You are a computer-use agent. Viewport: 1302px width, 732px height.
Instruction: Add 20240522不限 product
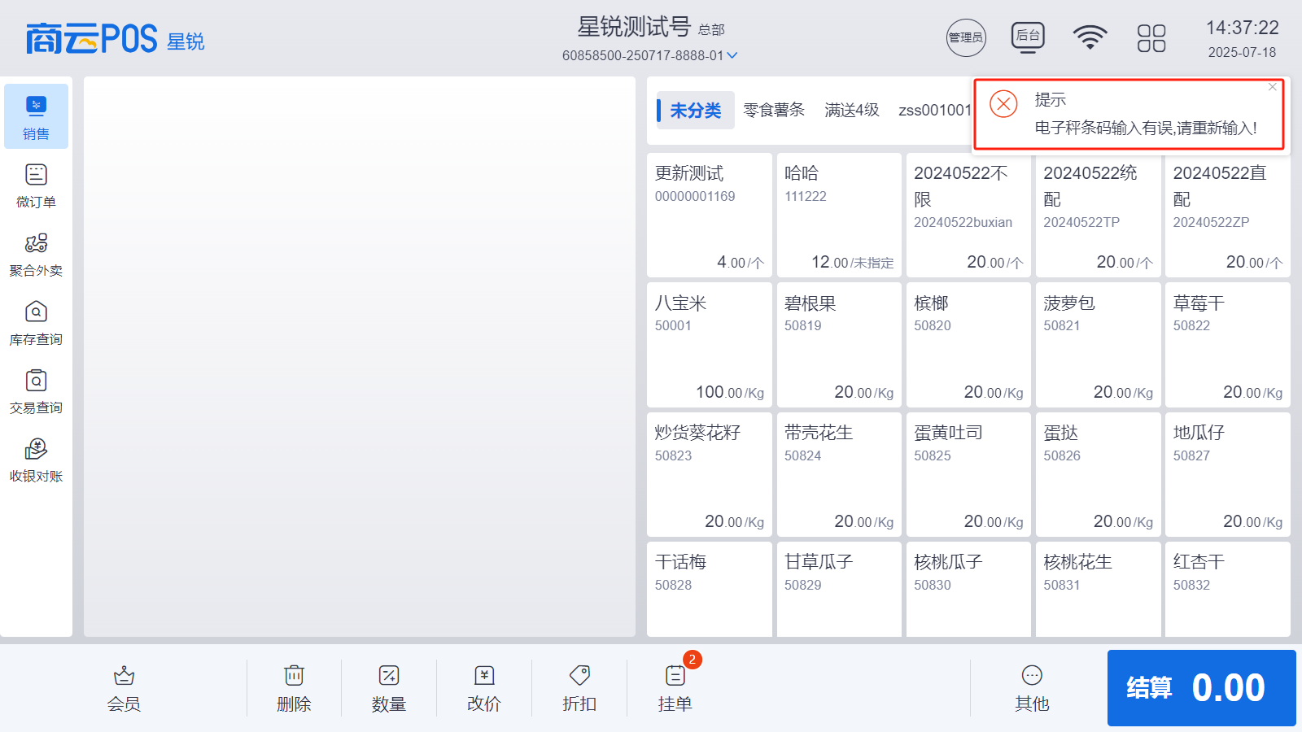coord(968,216)
